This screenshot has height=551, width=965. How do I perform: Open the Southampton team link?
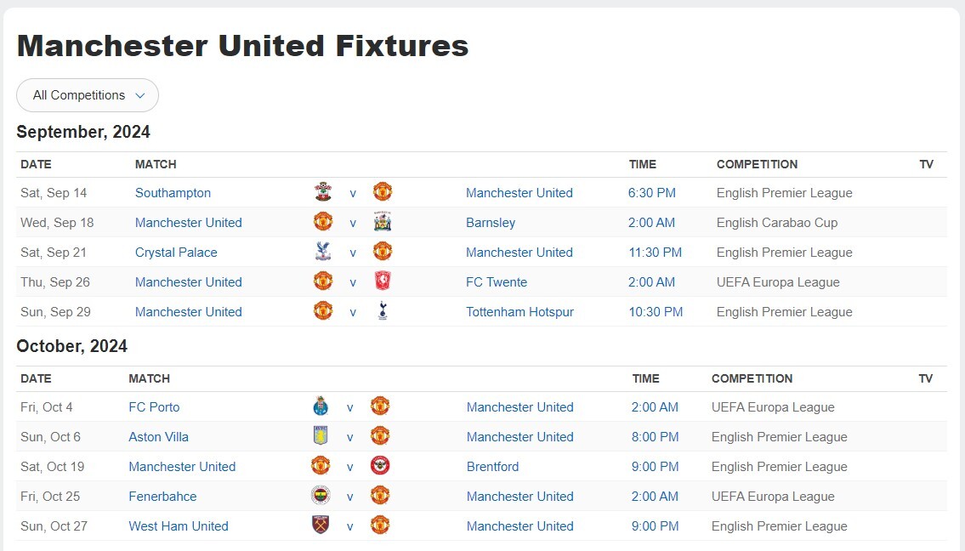(173, 193)
